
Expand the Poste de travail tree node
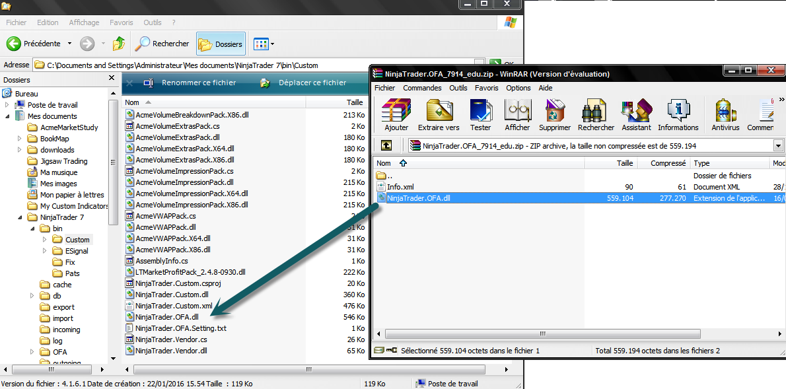pos(7,105)
